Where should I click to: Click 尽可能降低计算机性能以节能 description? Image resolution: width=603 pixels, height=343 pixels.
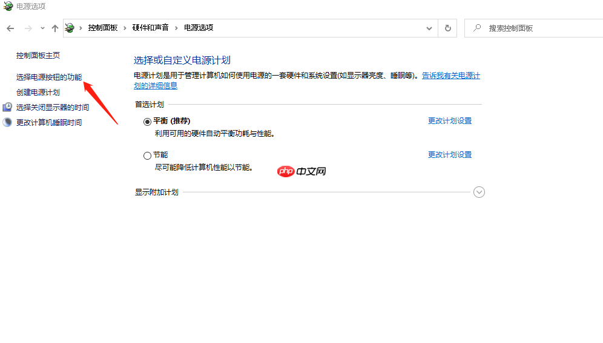[x=204, y=168]
